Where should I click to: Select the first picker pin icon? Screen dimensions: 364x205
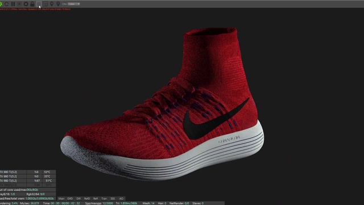click(x=52, y=4)
